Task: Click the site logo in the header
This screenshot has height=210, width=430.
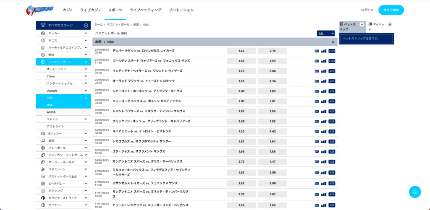Action: coord(39,10)
